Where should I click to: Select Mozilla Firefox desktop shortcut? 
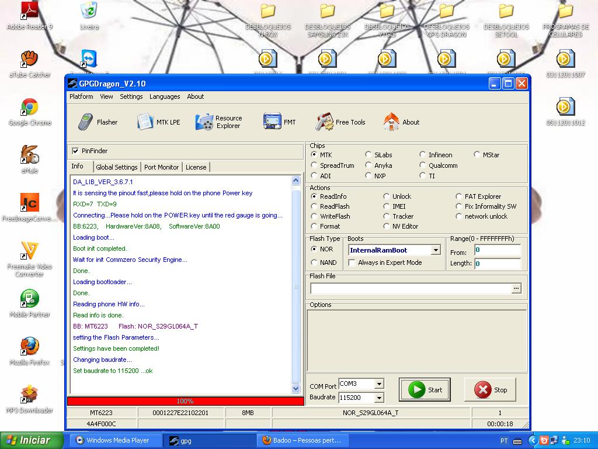pos(30,351)
